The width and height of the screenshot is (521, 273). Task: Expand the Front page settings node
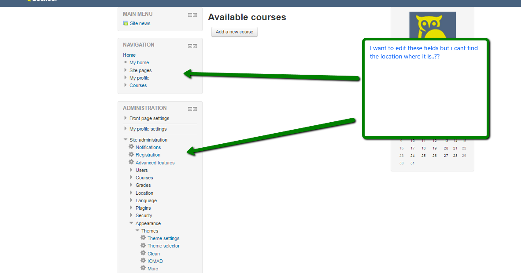tap(126, 118)
